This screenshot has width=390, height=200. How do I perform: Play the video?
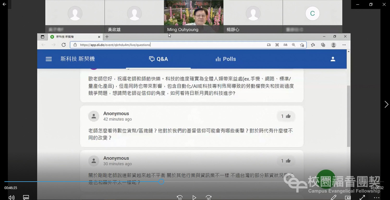point(194,198)
